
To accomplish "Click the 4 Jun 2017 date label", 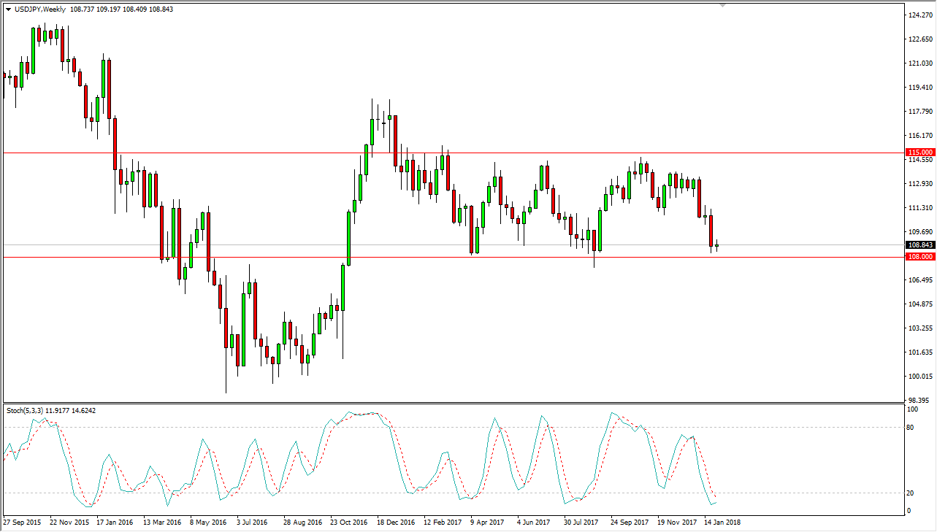I will point(532,523).
